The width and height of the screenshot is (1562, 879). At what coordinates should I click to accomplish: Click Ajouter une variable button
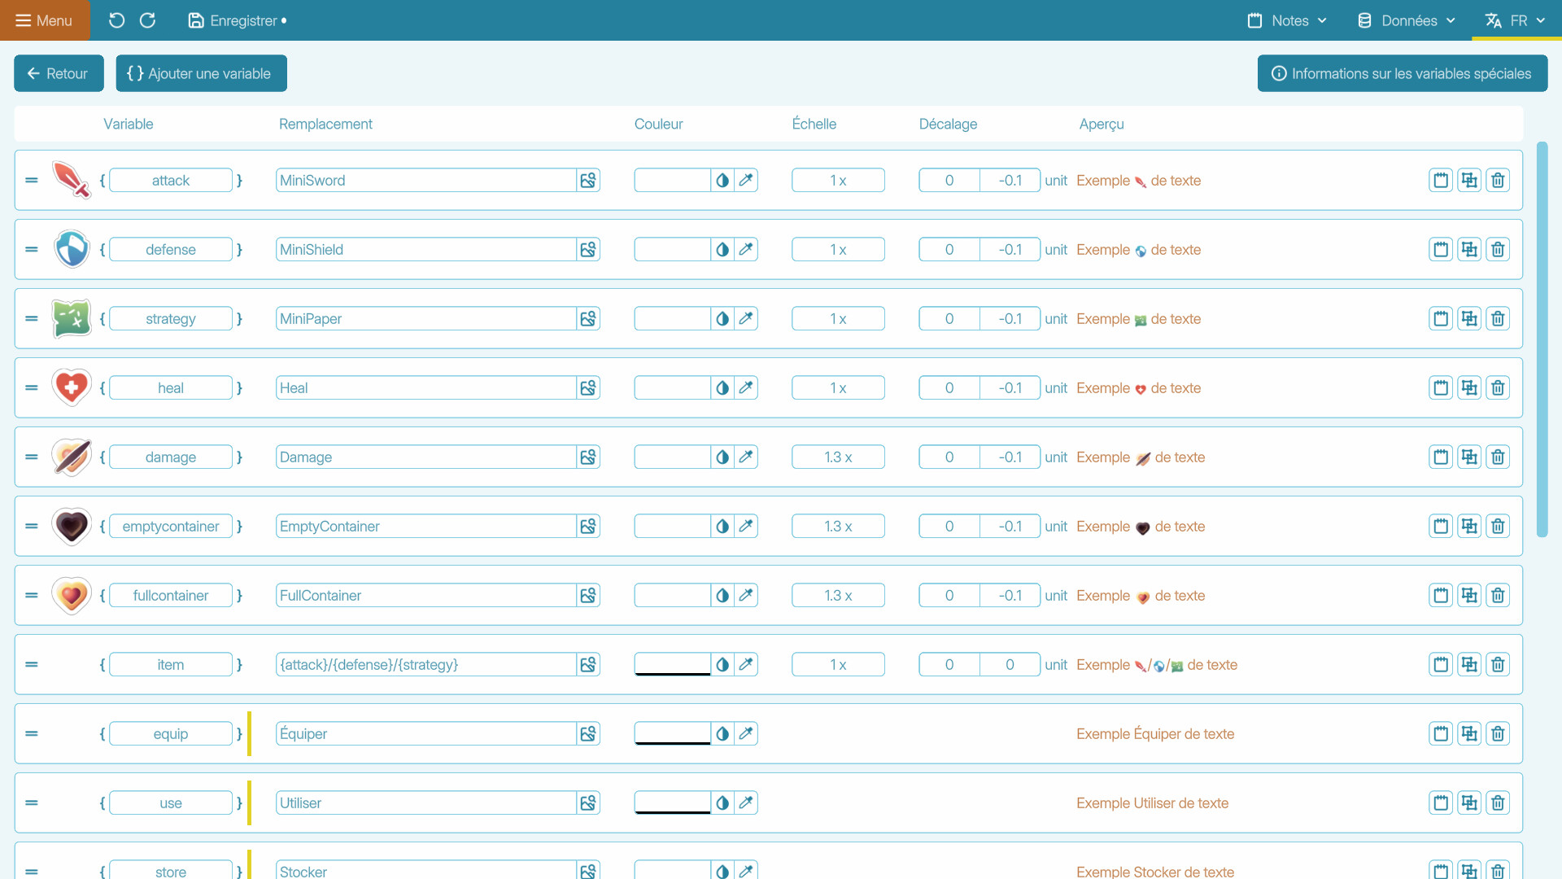tap(201, 73)
